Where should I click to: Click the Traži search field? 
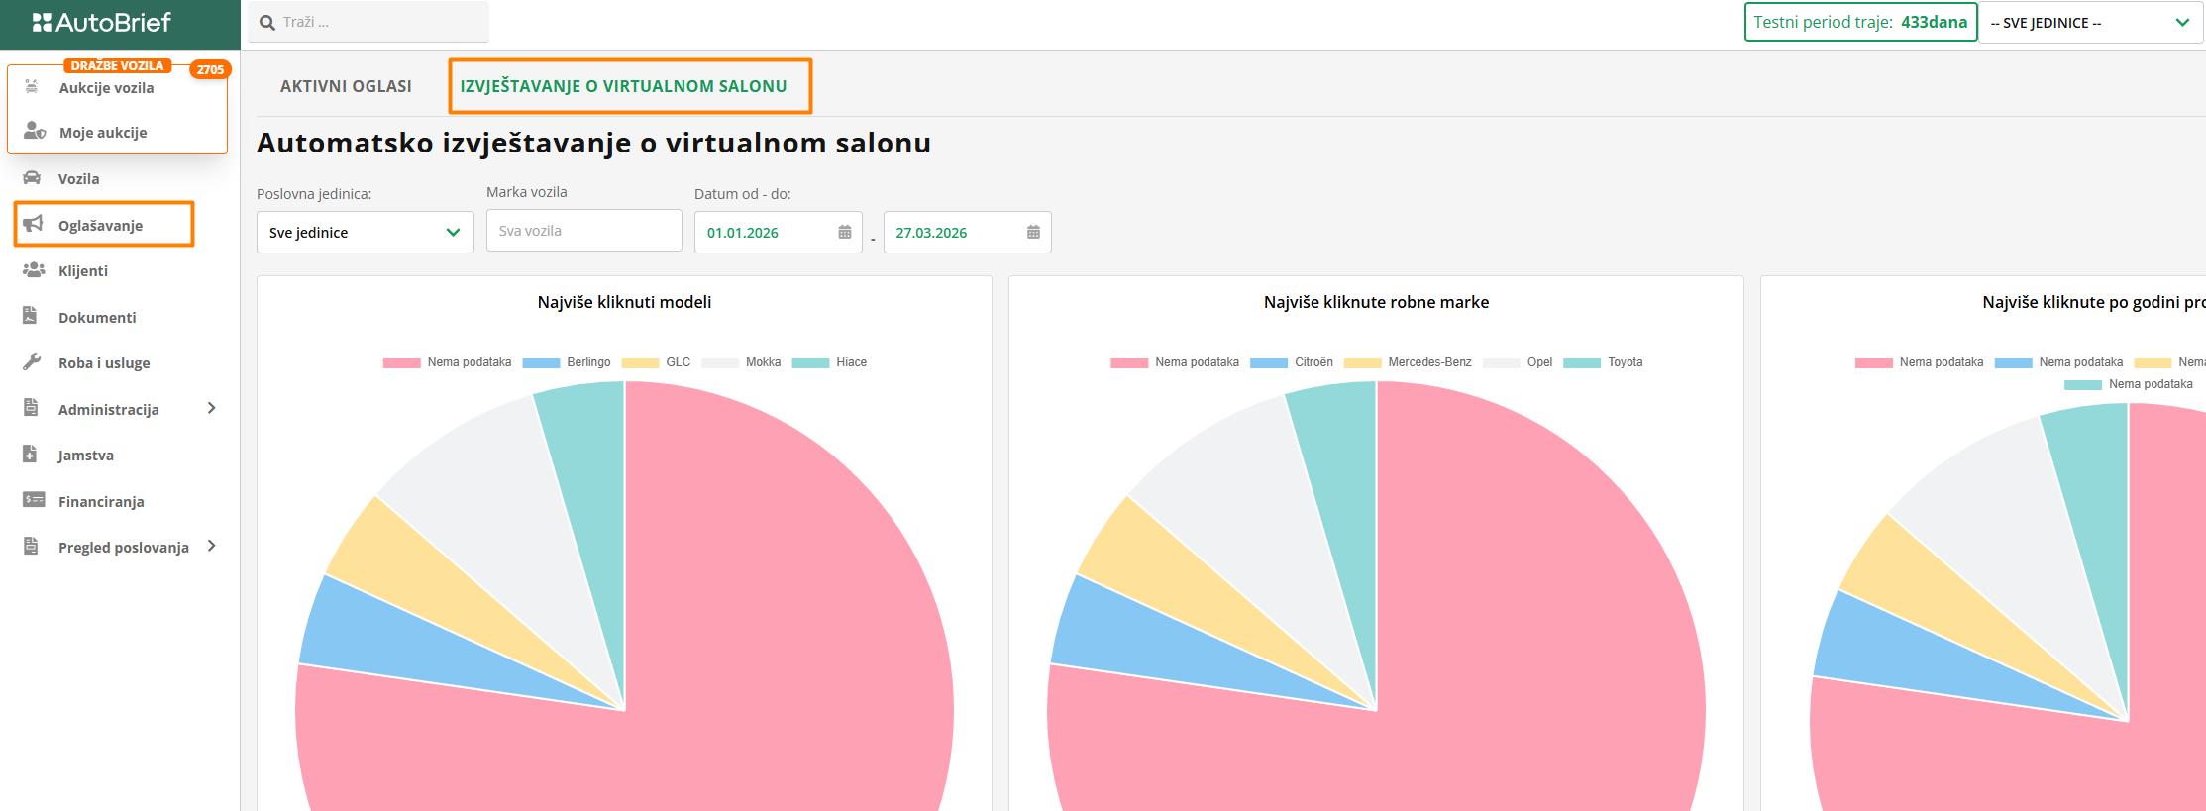coord(368,22)
